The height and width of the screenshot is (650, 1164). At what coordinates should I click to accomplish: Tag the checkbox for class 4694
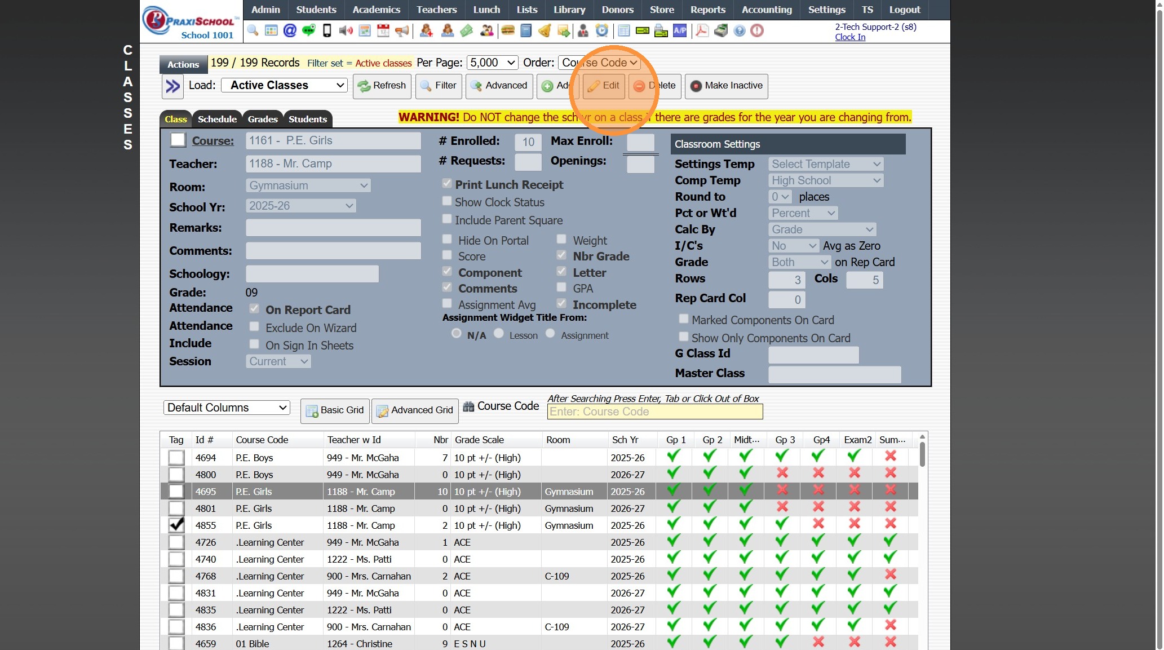(x=176, y=458)
